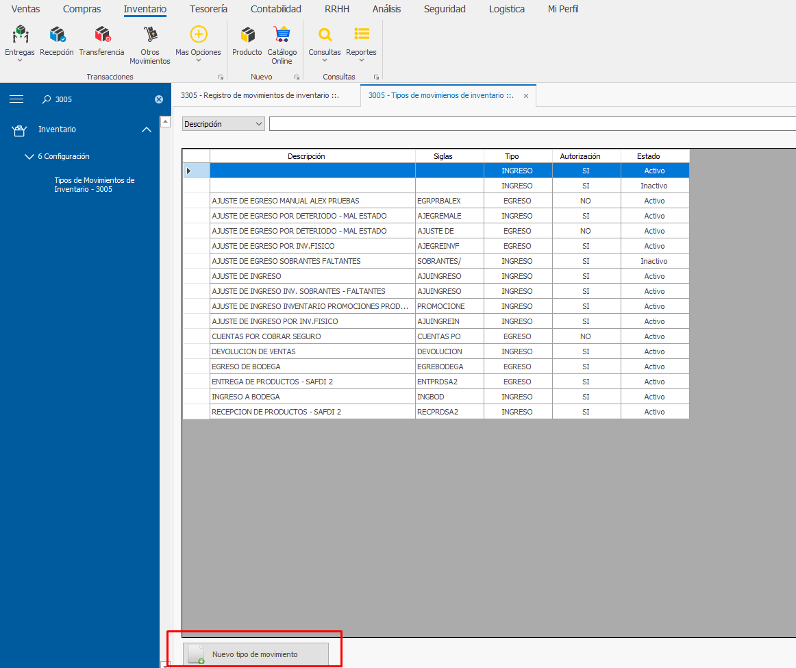Open the Recepción transaction icon
The image size is (796, 668).
[57, 35]
